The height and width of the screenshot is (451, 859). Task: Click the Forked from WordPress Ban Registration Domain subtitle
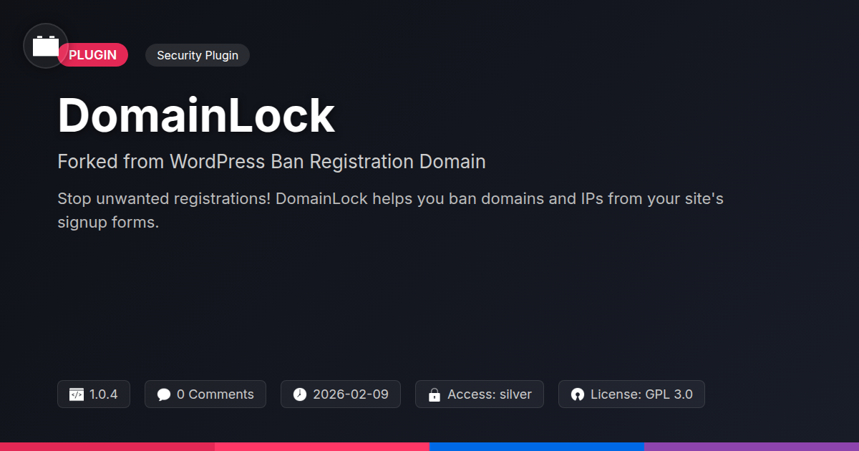click(271, 162)
